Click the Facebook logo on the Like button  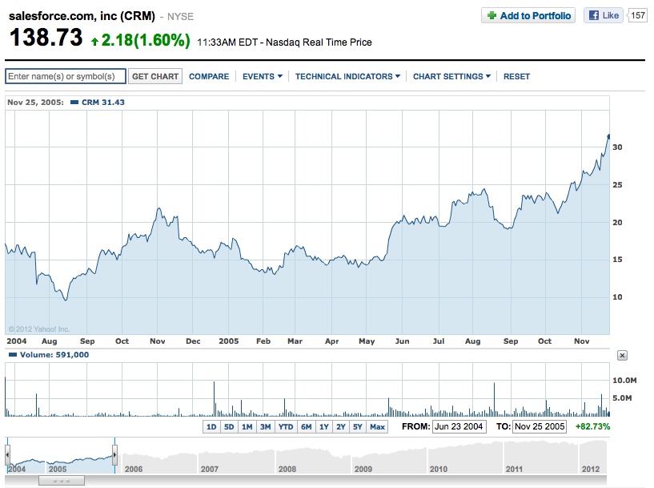pyautogui.click(x=594, y=15)
